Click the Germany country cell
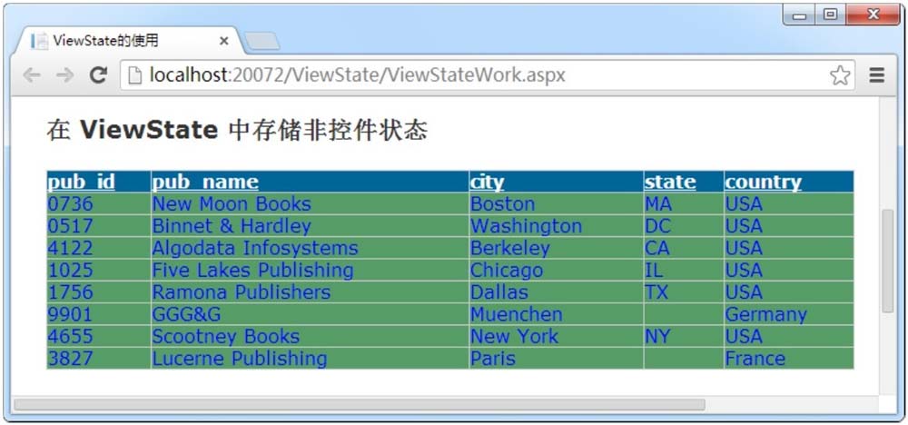Screen dimensions: 908x425 point(789,314)
